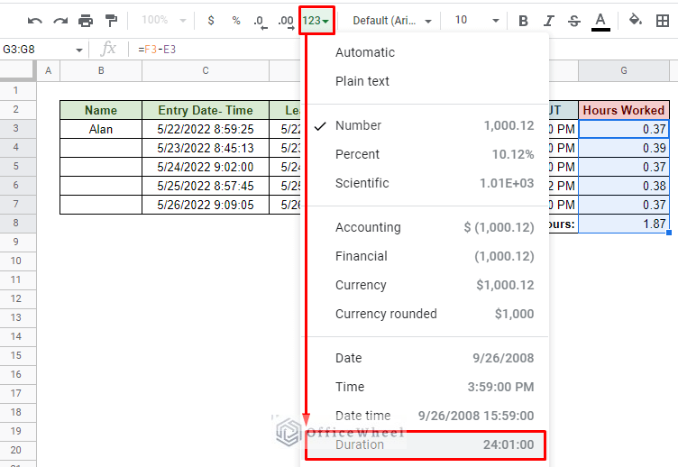The image size is (678, 467).
Task: Expand the name box dropdown arrow
Action: pos(78,50)
